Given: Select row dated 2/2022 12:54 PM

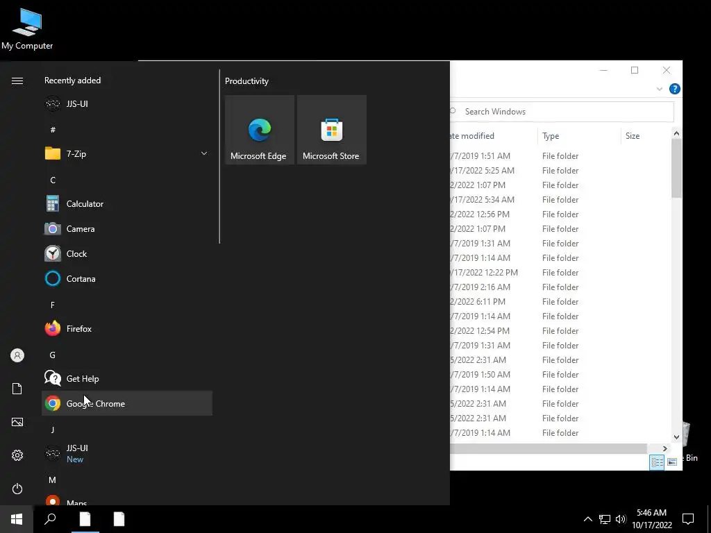Looking at the screenshot, I should point(560,331).
